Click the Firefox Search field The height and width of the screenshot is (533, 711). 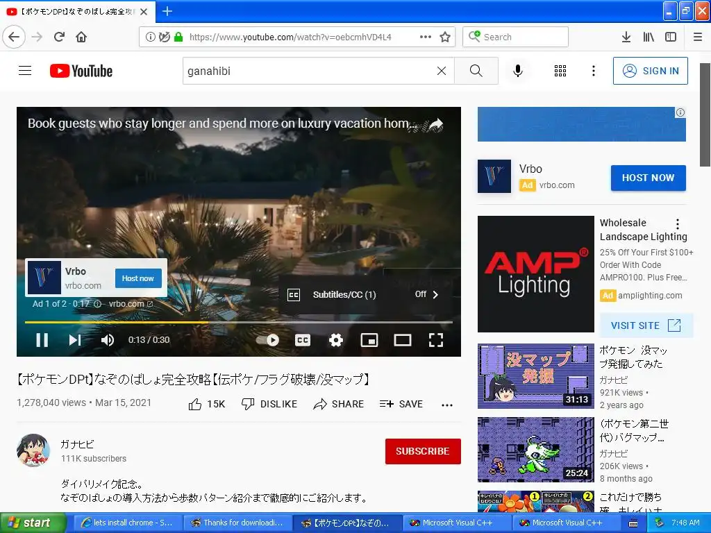click(x=516, y=37)
